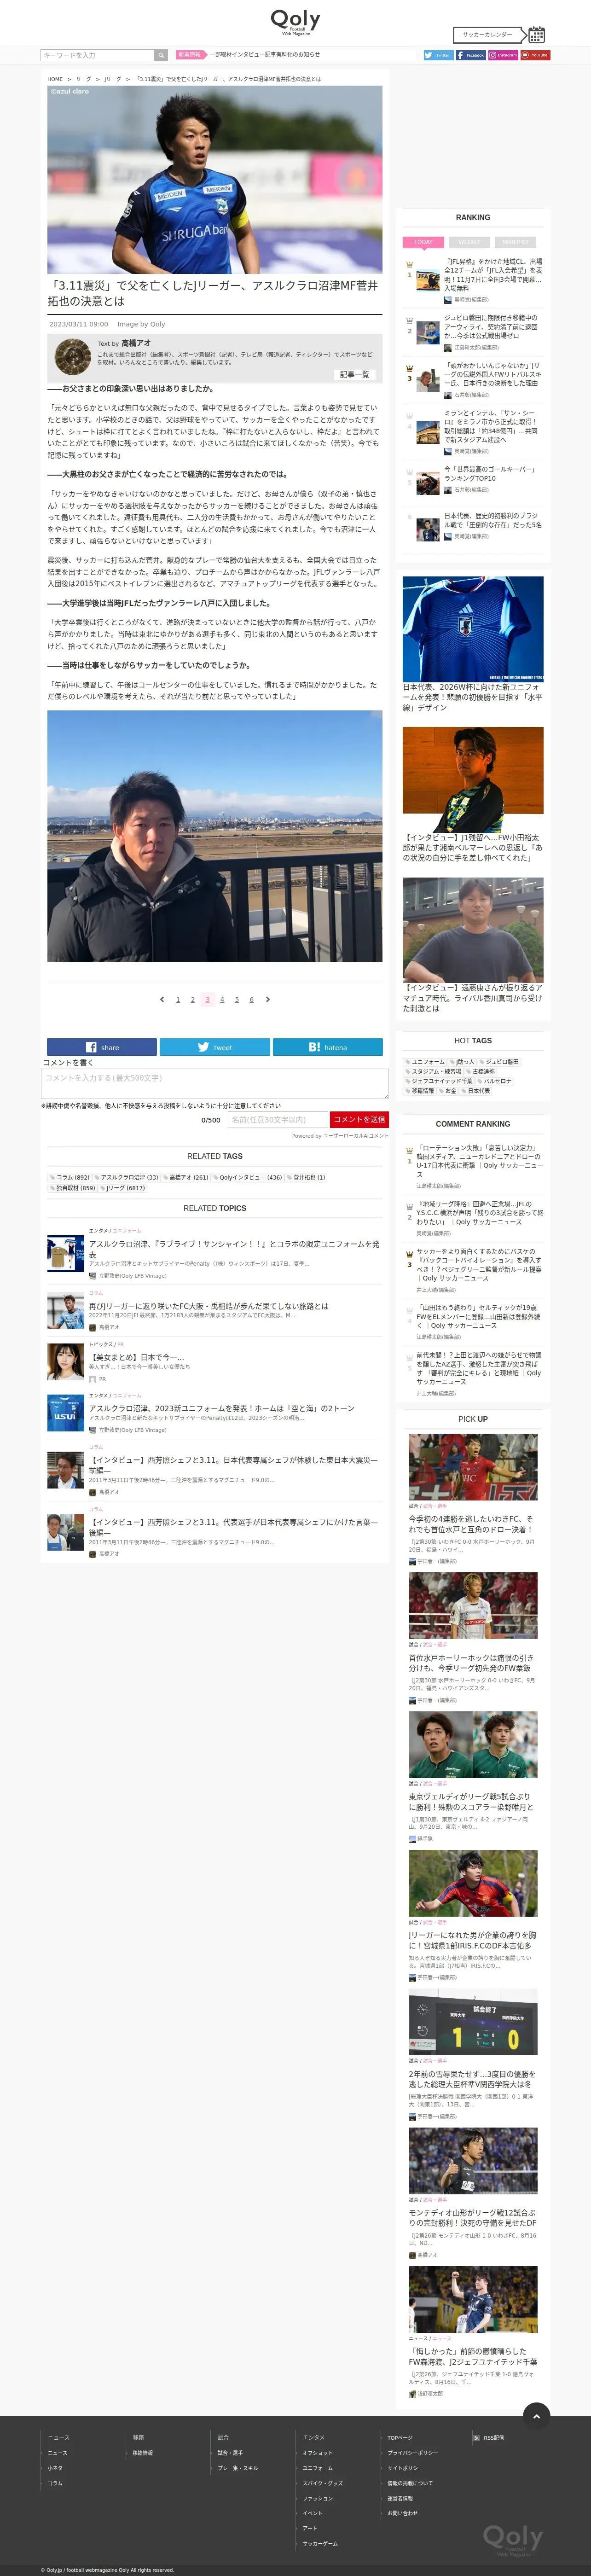This screenshot has width=591, height=2576.
Task: Open Qoly's Twitter page button
Action: (x=438, y=55)
